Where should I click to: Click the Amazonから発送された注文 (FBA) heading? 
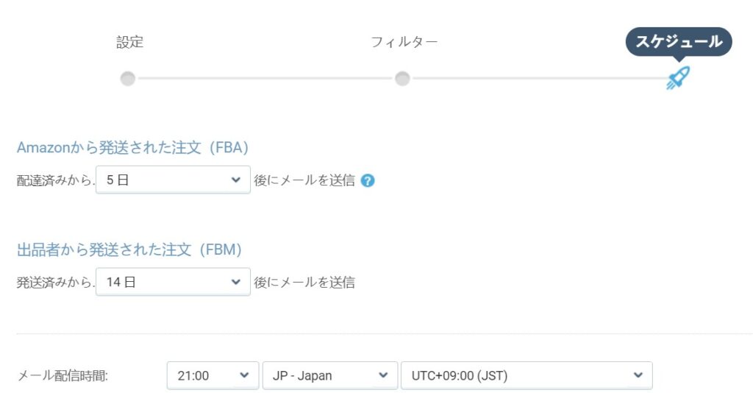point(132,147)
